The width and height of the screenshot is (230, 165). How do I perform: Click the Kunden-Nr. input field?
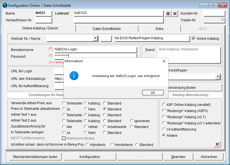pyautogui.click(x=214, y=13)
